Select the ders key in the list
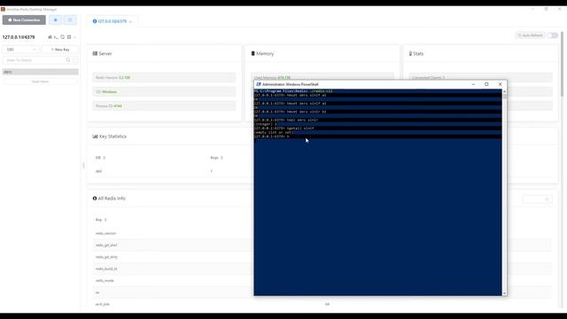 click(40, 72)
